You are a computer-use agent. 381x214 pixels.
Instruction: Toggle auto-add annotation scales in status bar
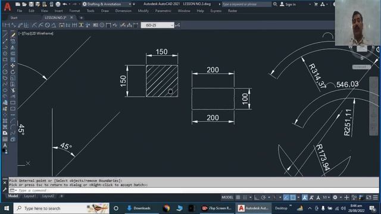311,197
